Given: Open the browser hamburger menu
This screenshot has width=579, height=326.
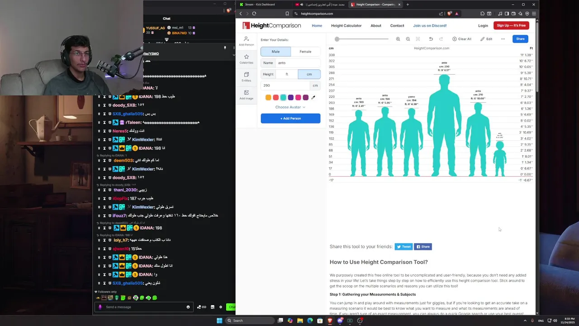Looking at the screenshot, I should point(534,14).
